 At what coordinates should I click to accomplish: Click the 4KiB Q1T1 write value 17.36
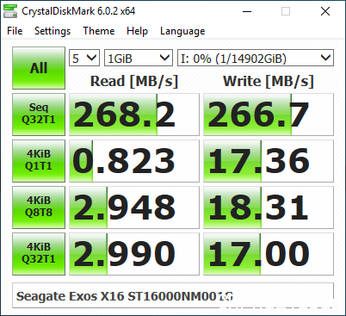269,161
